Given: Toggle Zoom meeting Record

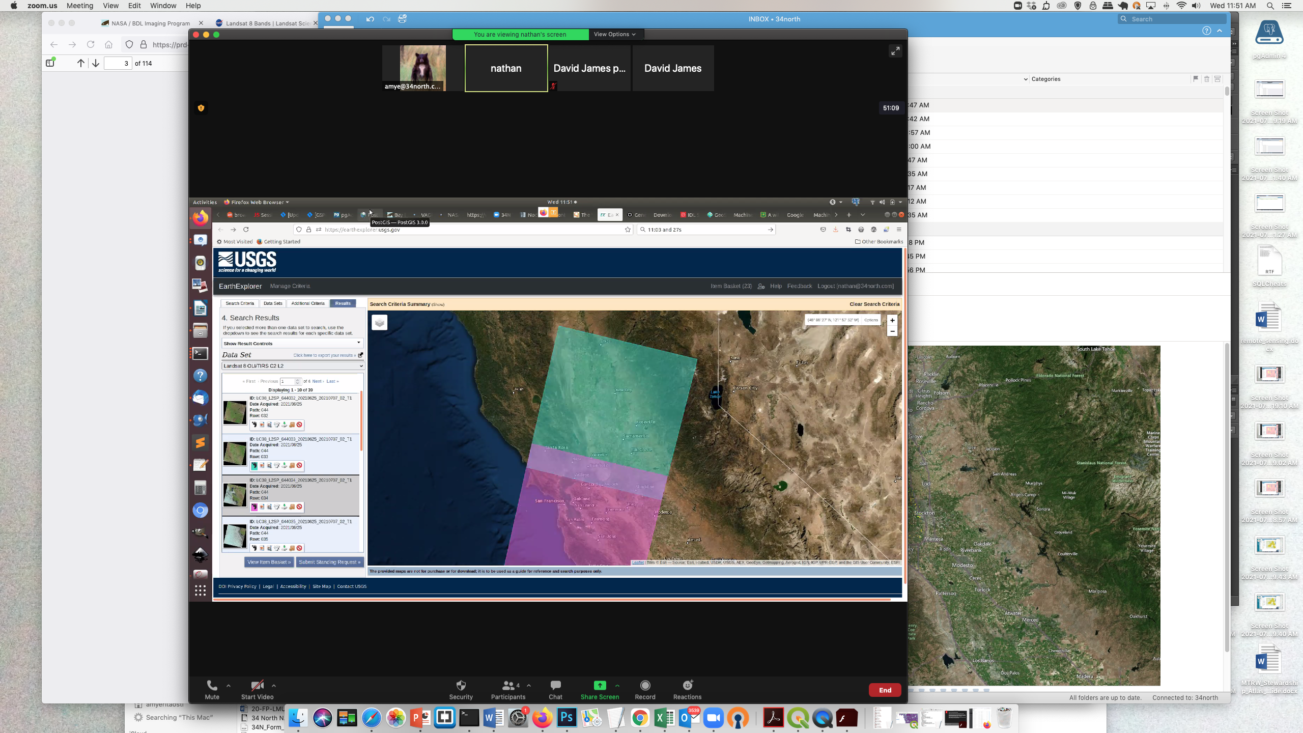Looking at the screenshot, I should [x=645, y=690].
